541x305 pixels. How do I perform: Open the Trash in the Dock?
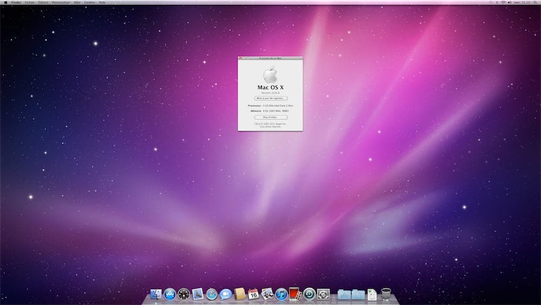[x=386, y=294]
